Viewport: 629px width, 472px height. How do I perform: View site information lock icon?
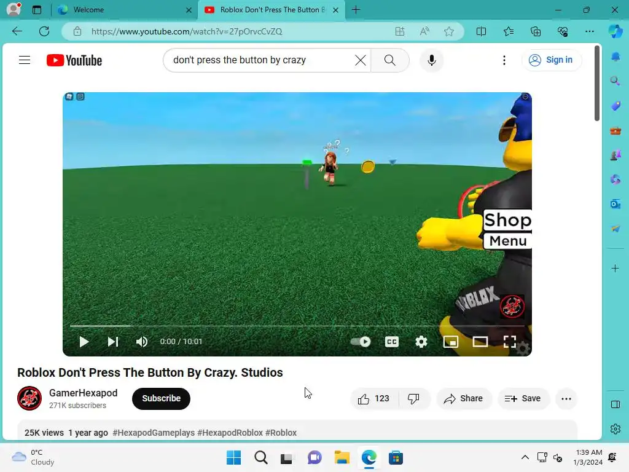pos(77,31)
